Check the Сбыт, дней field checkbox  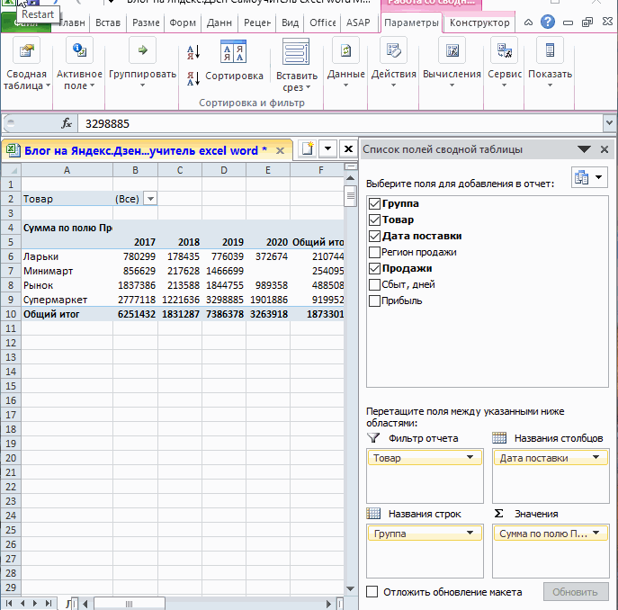(374, 284)
